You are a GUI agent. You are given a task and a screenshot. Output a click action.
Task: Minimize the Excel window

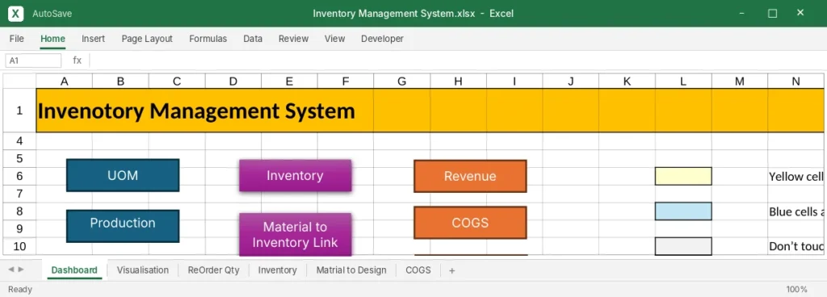[741, 13]
